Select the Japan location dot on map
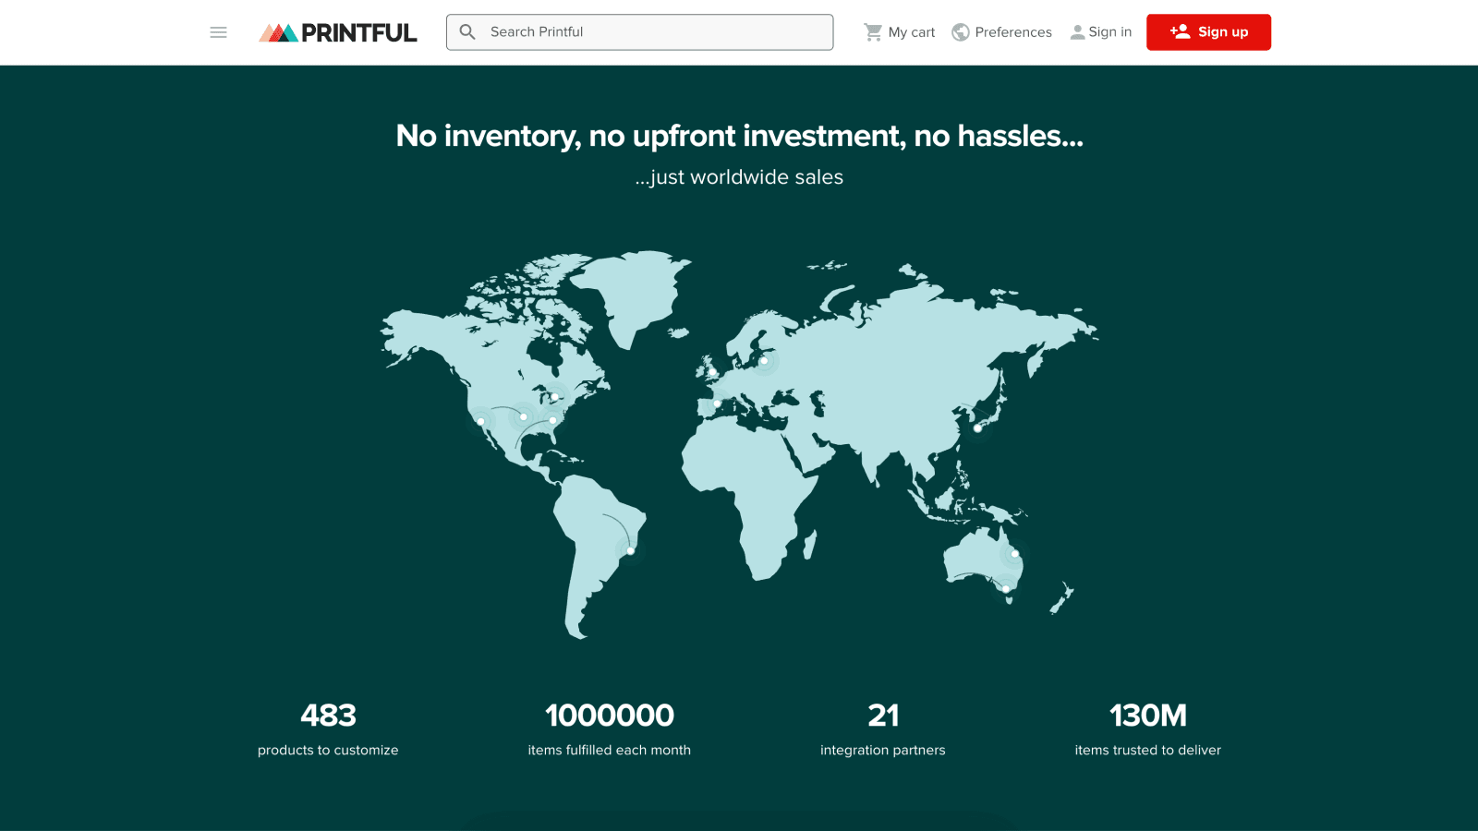 point(978,428)
